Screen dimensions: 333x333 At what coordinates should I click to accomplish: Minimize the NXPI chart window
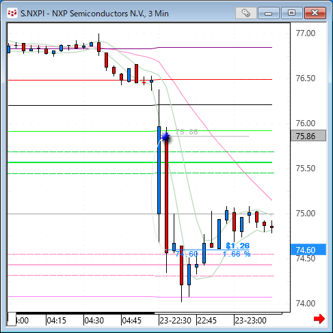click(x=269, y=13)
